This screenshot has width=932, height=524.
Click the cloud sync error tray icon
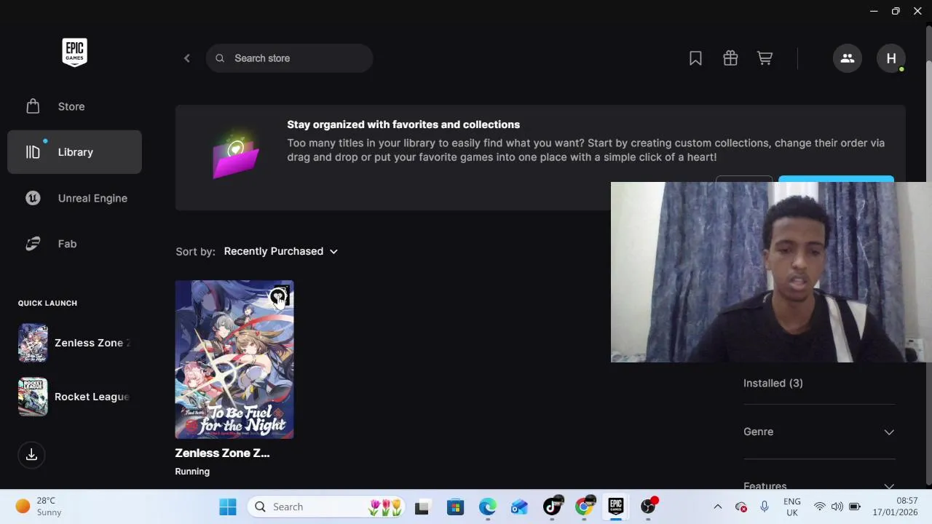pos(741,507)
